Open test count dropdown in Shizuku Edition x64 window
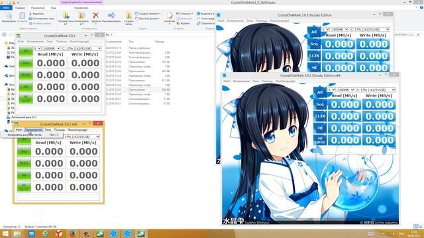The width and height of the screenshot is (424, 238). click(x=331, y=90)
